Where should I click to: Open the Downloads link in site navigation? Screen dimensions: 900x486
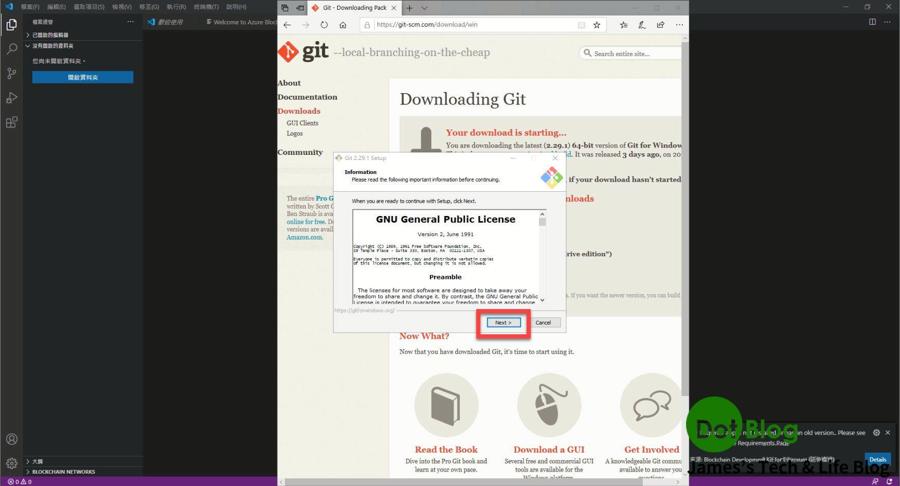tap(299, 111)
